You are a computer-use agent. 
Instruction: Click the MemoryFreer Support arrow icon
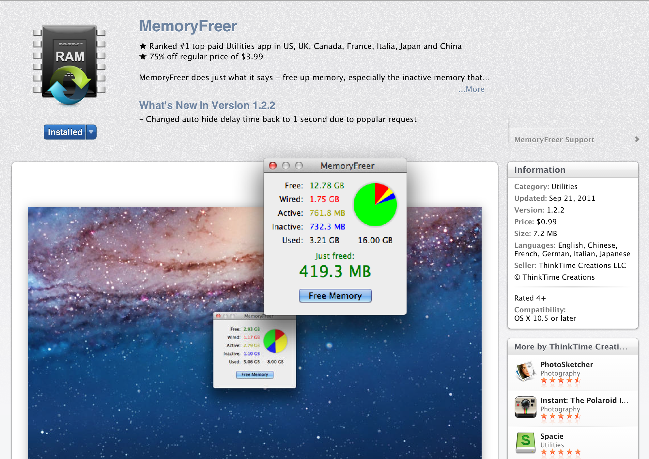pyautogui.click(x=637, y=139)
